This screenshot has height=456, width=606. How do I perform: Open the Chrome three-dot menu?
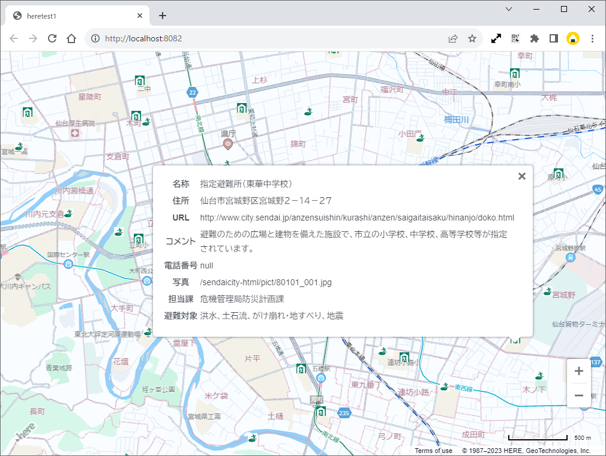click(593, 38)
